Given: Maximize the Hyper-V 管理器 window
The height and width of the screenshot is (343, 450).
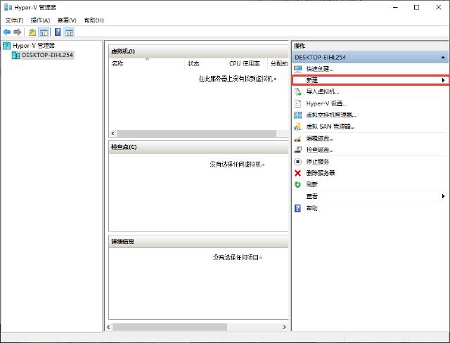Looking at the screenshot, I should click(x=416, y=8).
